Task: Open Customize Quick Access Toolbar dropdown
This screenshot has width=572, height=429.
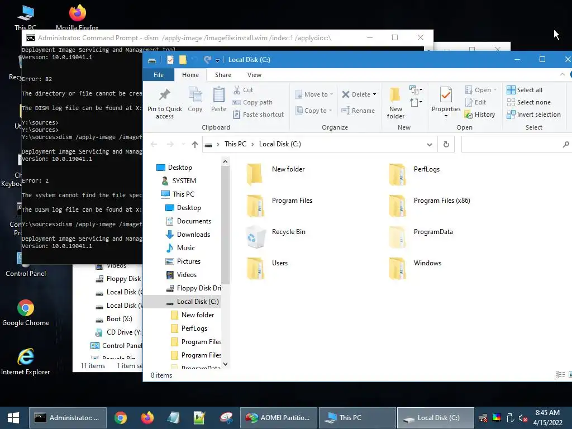Action: tap(217, 60)
